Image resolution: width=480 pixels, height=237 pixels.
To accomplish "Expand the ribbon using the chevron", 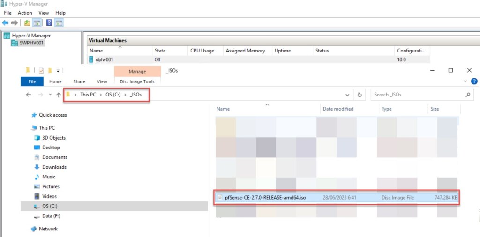I will [465, 81].
